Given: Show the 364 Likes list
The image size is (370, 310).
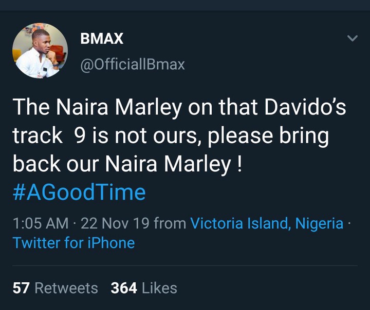Looking at the screenshot, I should (x=144, y=288).
